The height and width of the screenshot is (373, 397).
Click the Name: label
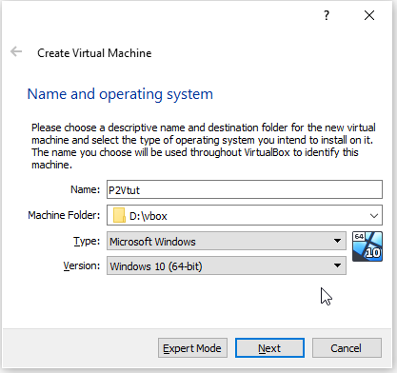pyautogui.click(x=85, y=189)
